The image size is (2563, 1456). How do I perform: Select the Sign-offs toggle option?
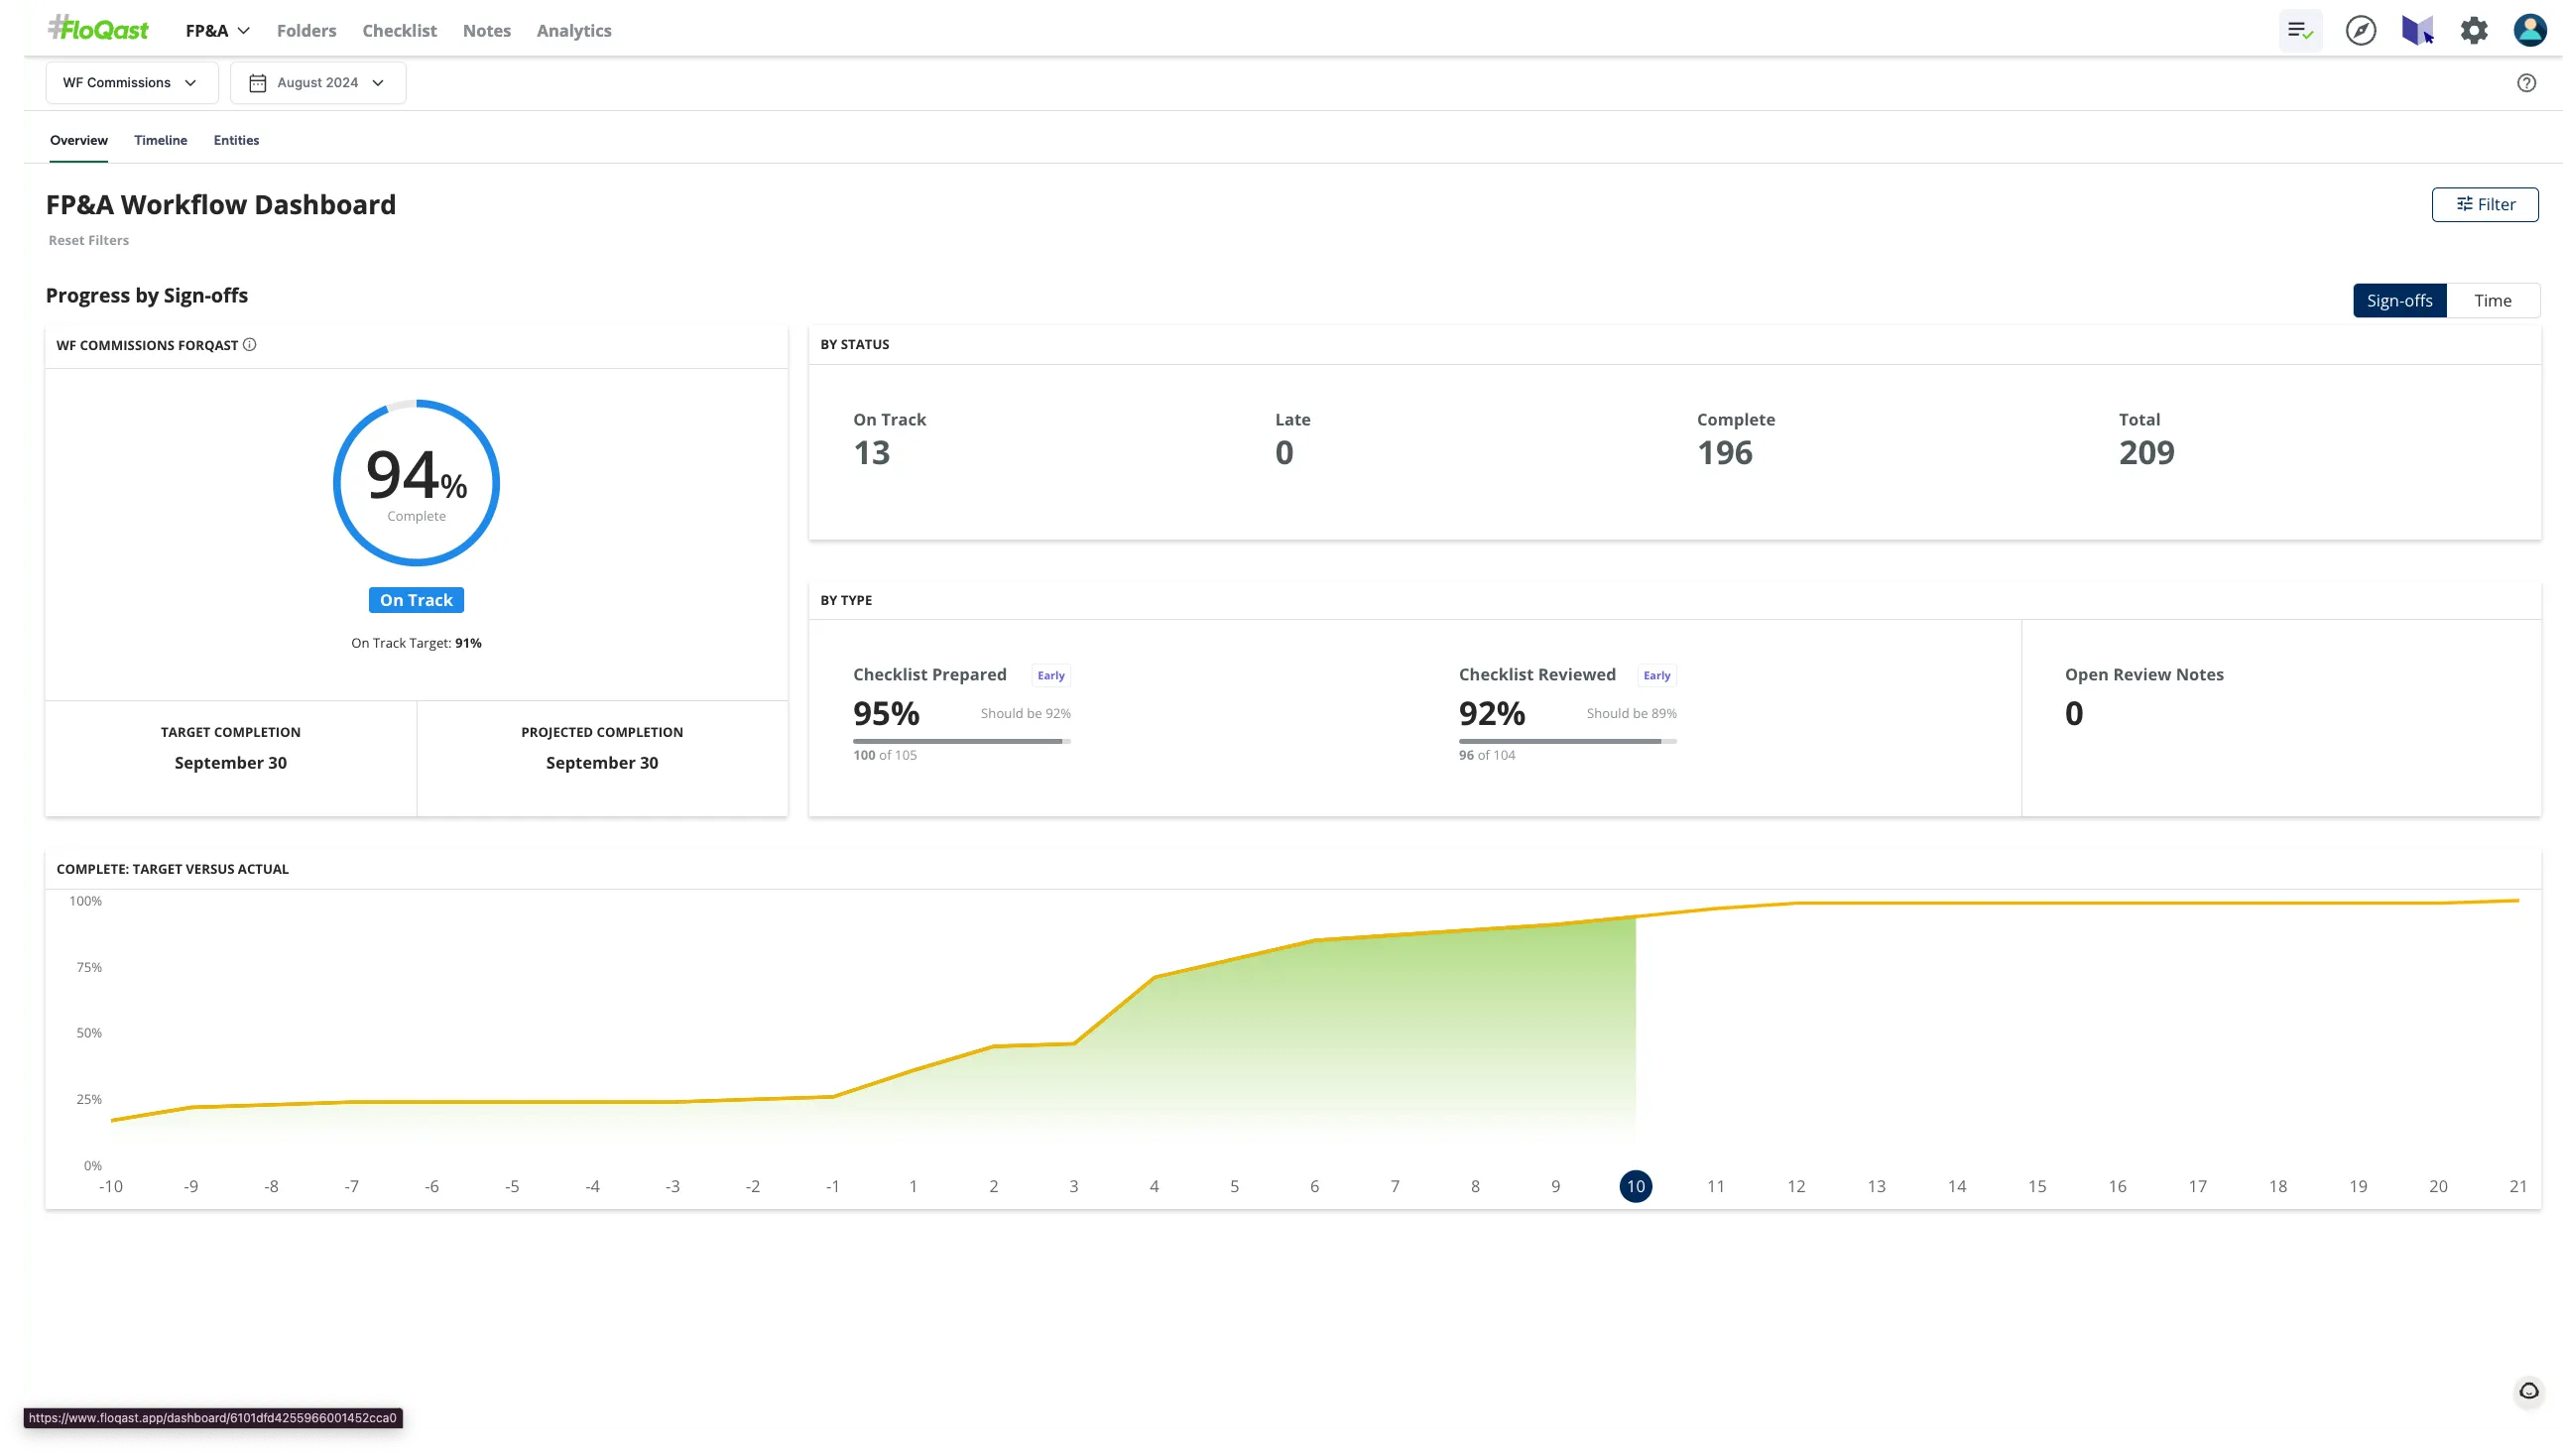click(x=2399, y=301)
